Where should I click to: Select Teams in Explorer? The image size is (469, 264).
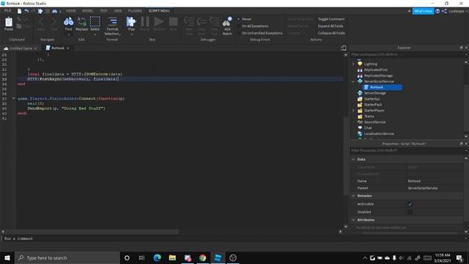(x=369, y=116)
